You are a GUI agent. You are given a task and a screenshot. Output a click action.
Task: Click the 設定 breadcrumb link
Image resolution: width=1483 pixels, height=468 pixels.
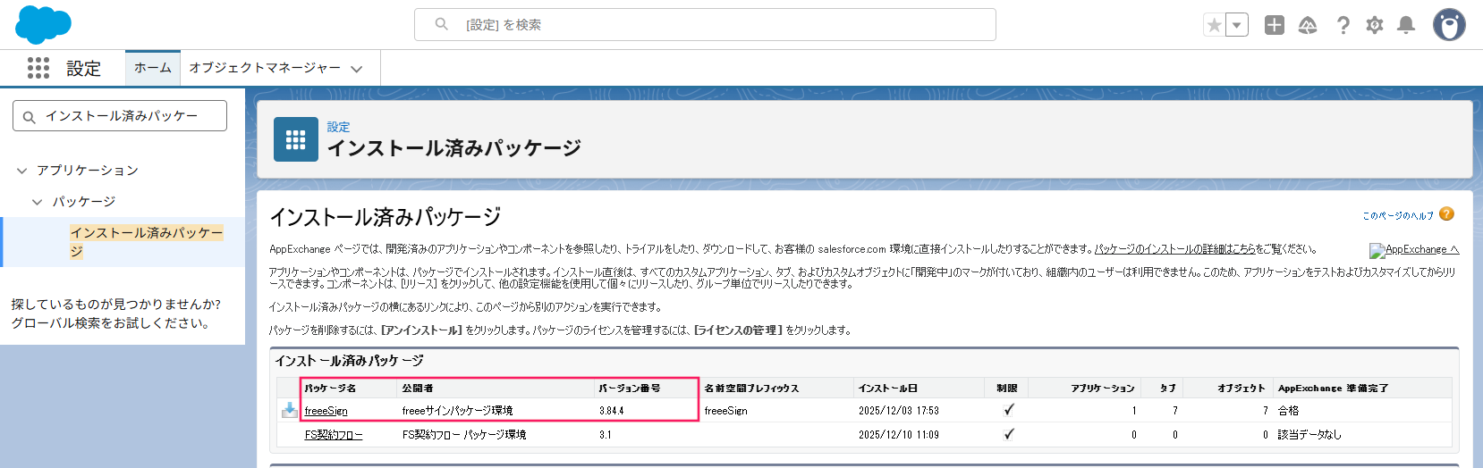pos(338,127)
